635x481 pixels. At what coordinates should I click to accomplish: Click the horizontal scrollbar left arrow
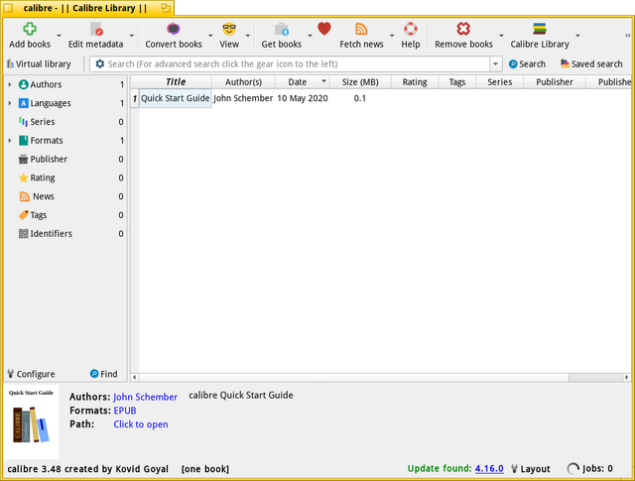135,377
